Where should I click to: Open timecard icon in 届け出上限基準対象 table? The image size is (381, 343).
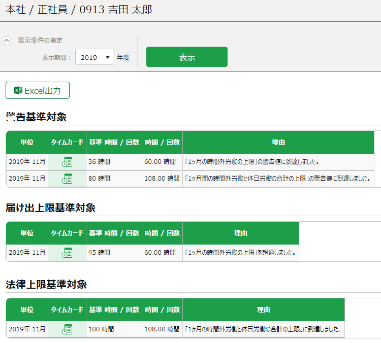(x=67, y=253)
